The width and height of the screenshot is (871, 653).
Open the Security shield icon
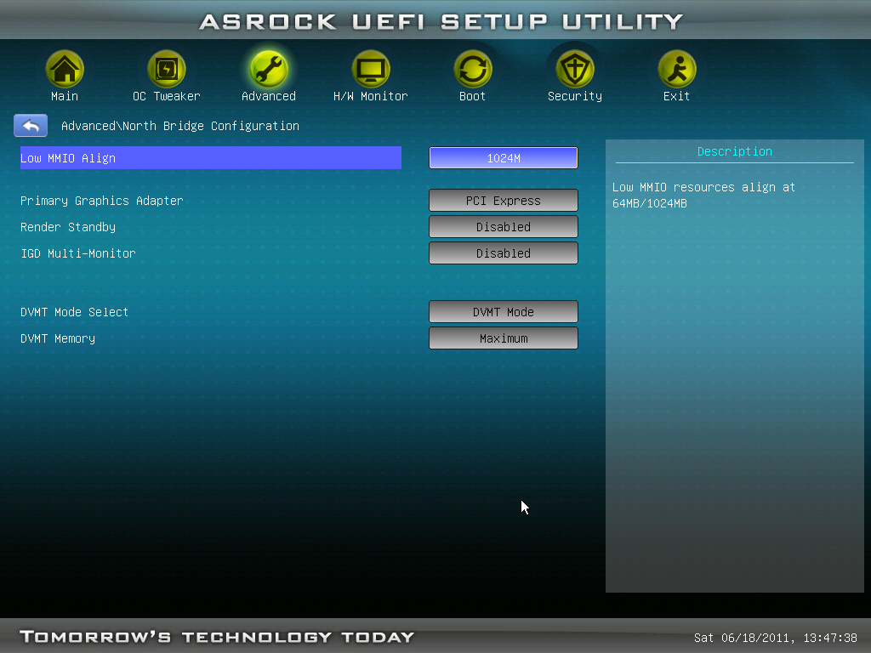(575, 69)
